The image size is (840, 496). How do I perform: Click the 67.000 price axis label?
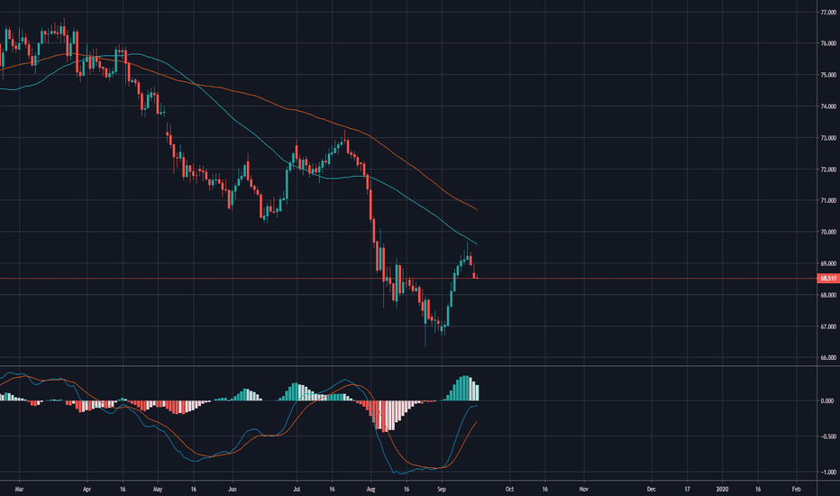click(827, 326)
